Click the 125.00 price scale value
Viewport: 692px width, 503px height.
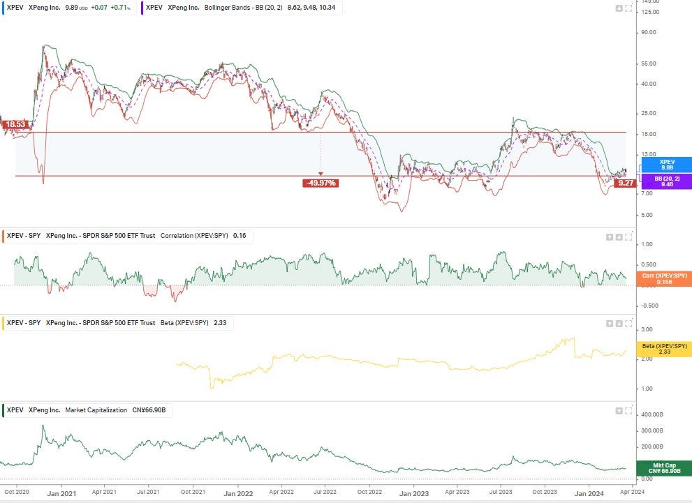point(651,12)
